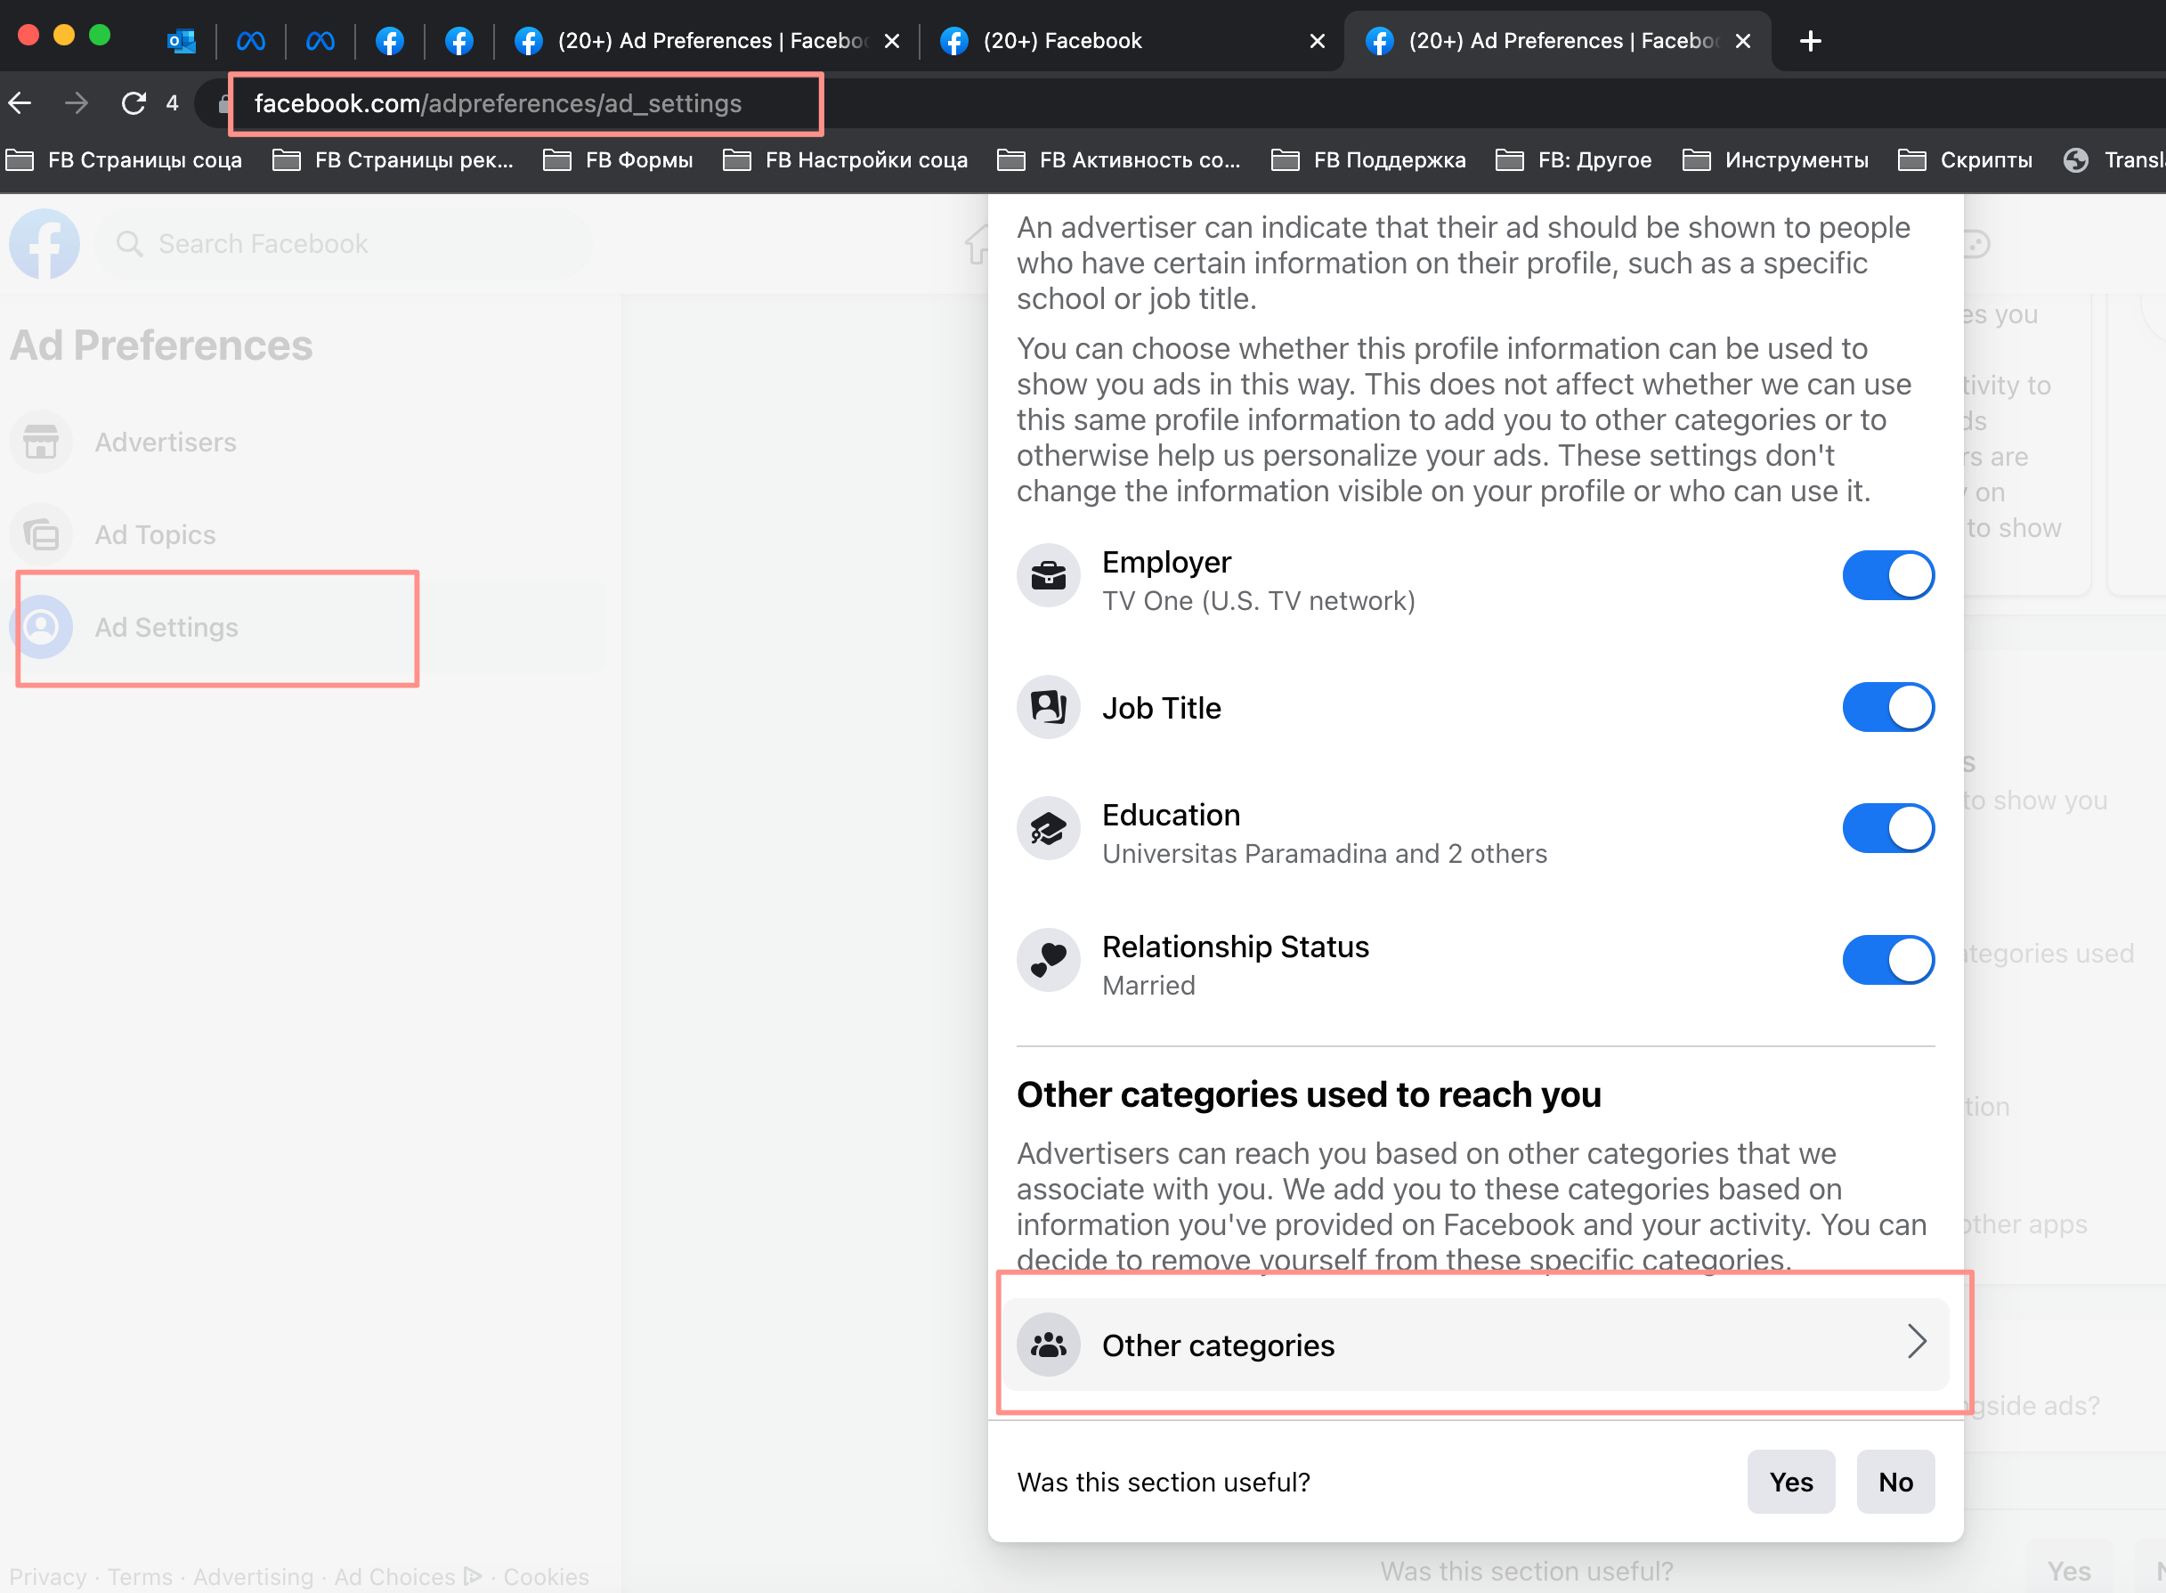
Task: Answer Yes to section useful question
Action: (x=1790, y=1482)
